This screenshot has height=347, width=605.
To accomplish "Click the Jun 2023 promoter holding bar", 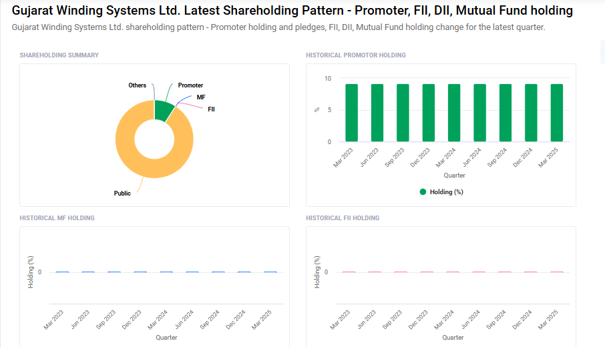I will pyautogui.click(x=377, y=113).
